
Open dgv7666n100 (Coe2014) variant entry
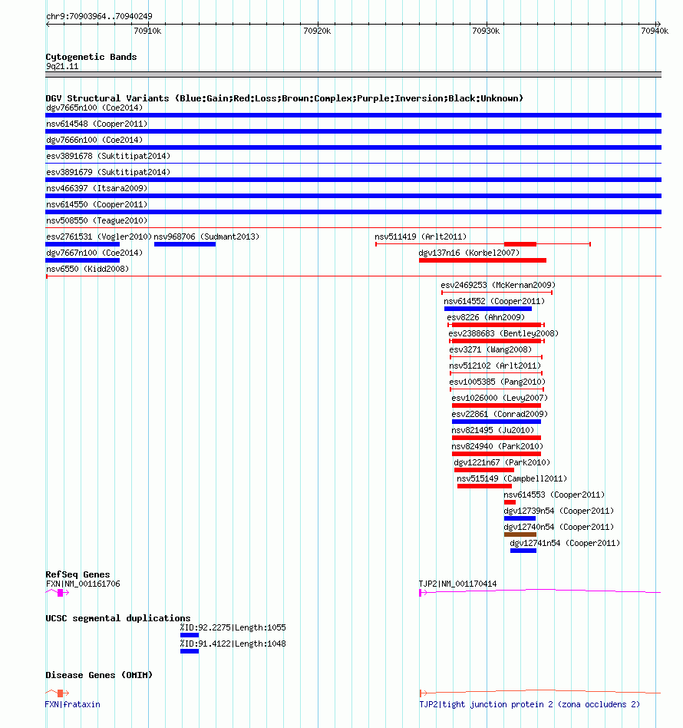coord(94,140)
